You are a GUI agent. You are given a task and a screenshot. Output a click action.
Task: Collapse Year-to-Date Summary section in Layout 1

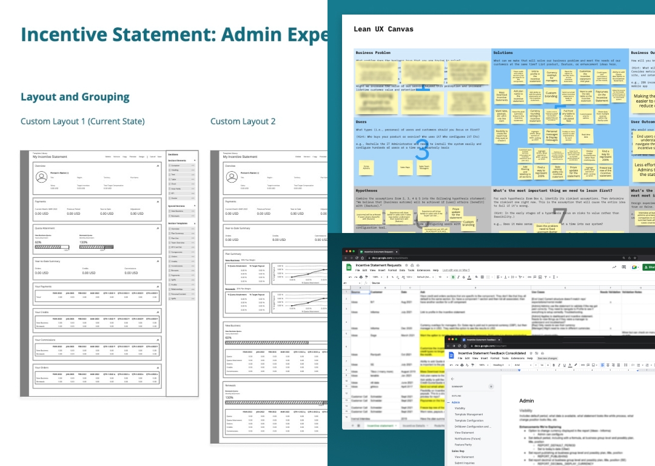coord(158,261)
